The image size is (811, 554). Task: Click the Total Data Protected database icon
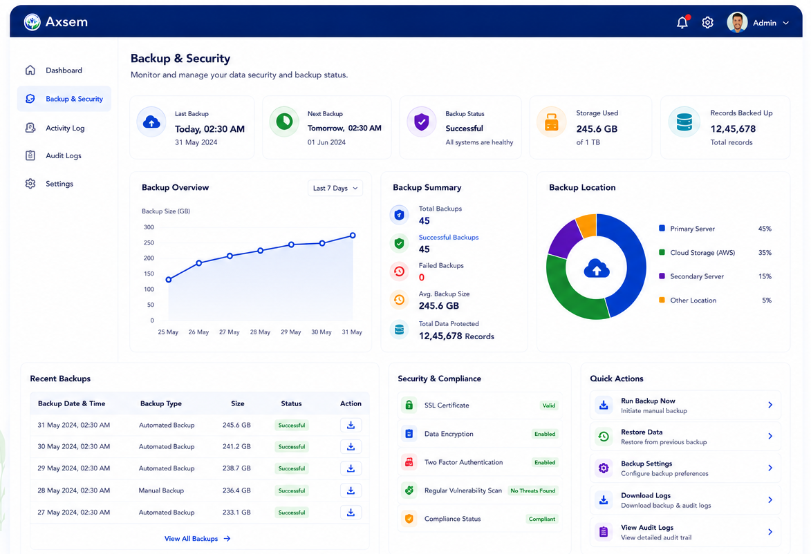[x=400, y=329]
